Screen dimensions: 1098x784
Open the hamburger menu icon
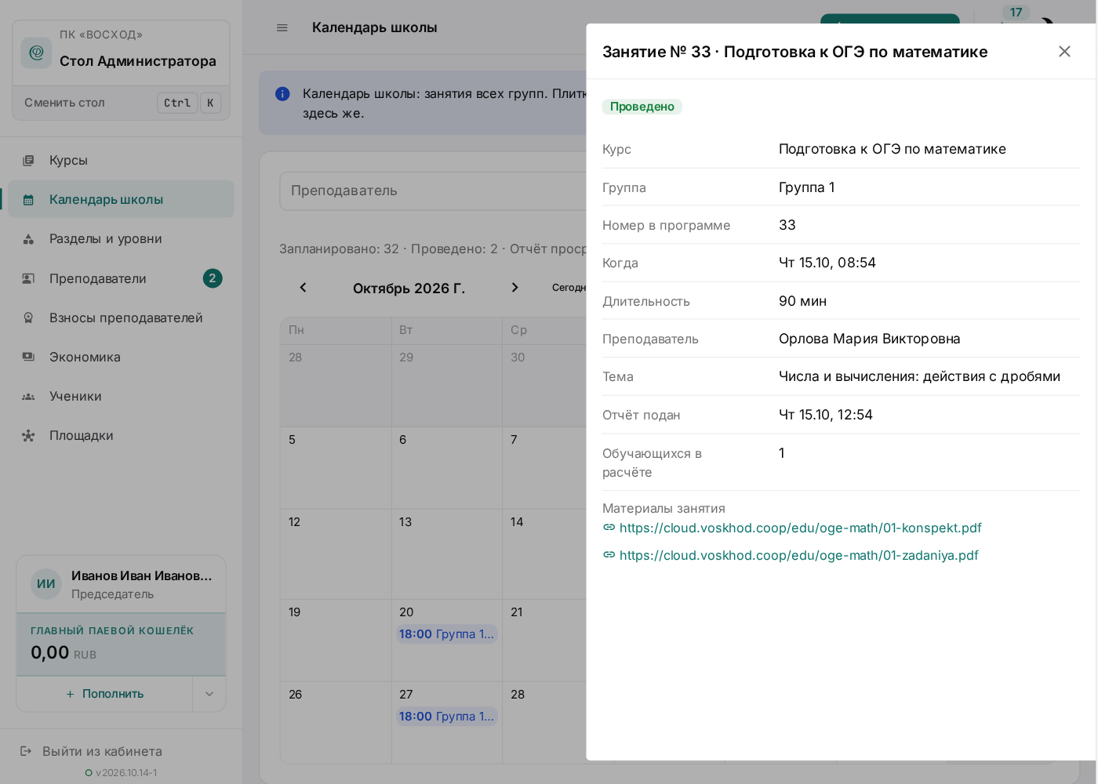click(x=282, y=27)
